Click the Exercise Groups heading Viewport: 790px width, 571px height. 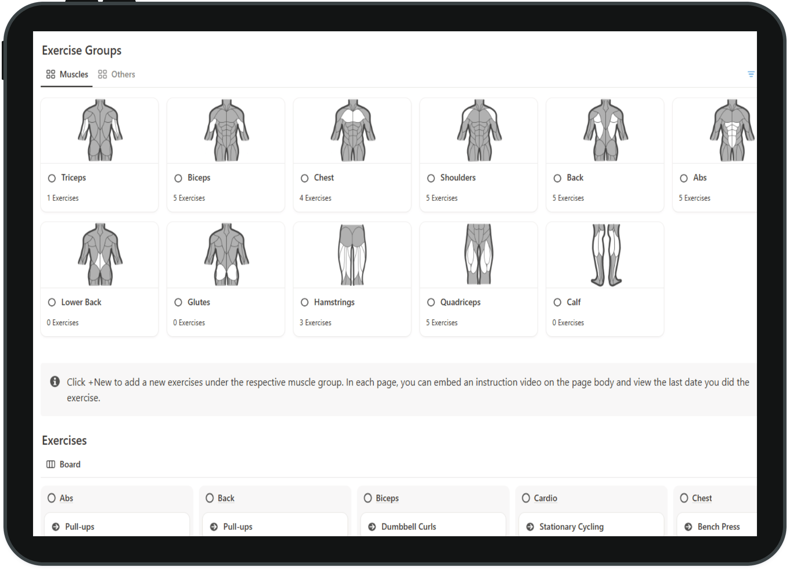coord(82,51)
